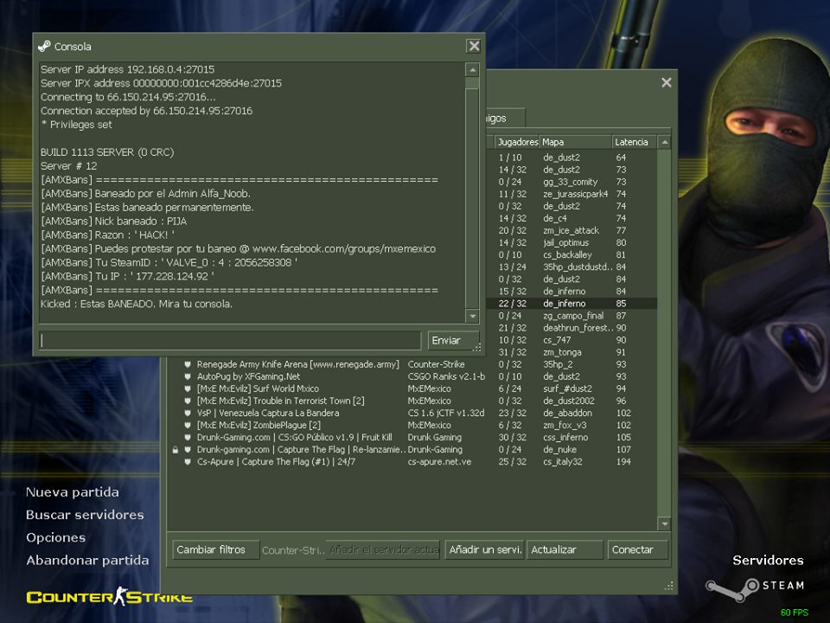Open Cambiar filtros

(216, 550)
